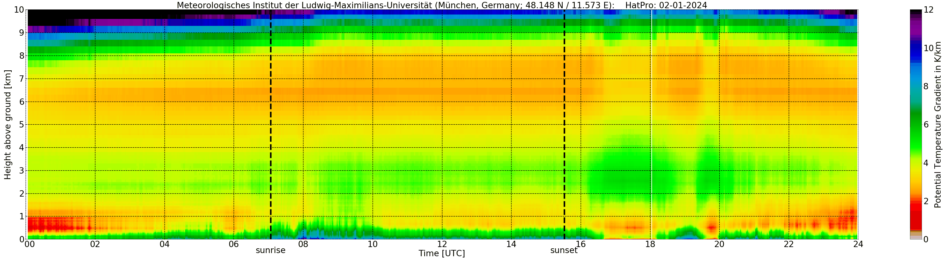952x260 pixels.
Task: Select the '06' tick on the time axis
Action: coord(234,244)
